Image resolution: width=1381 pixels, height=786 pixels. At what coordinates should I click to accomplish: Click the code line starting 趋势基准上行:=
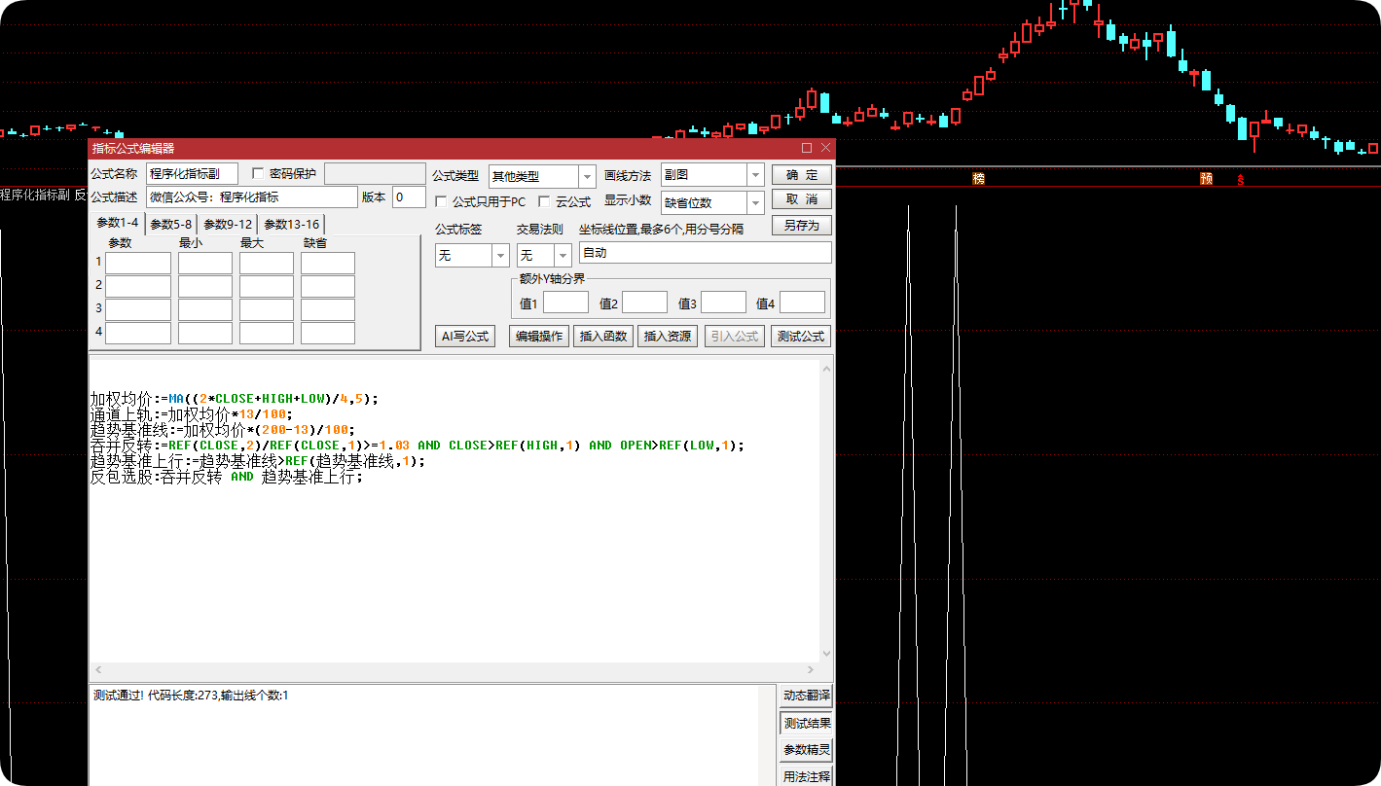(x=258, y=461)
